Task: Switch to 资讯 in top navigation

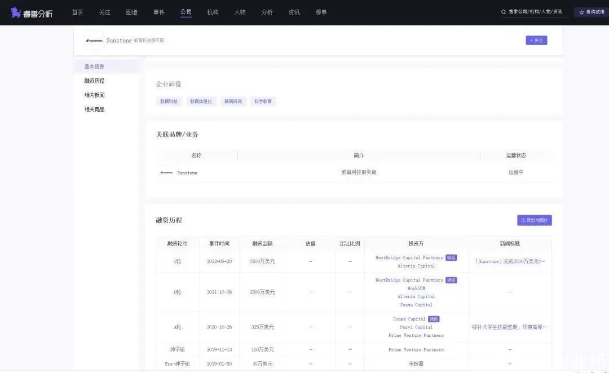Action: tap(294, 12)
